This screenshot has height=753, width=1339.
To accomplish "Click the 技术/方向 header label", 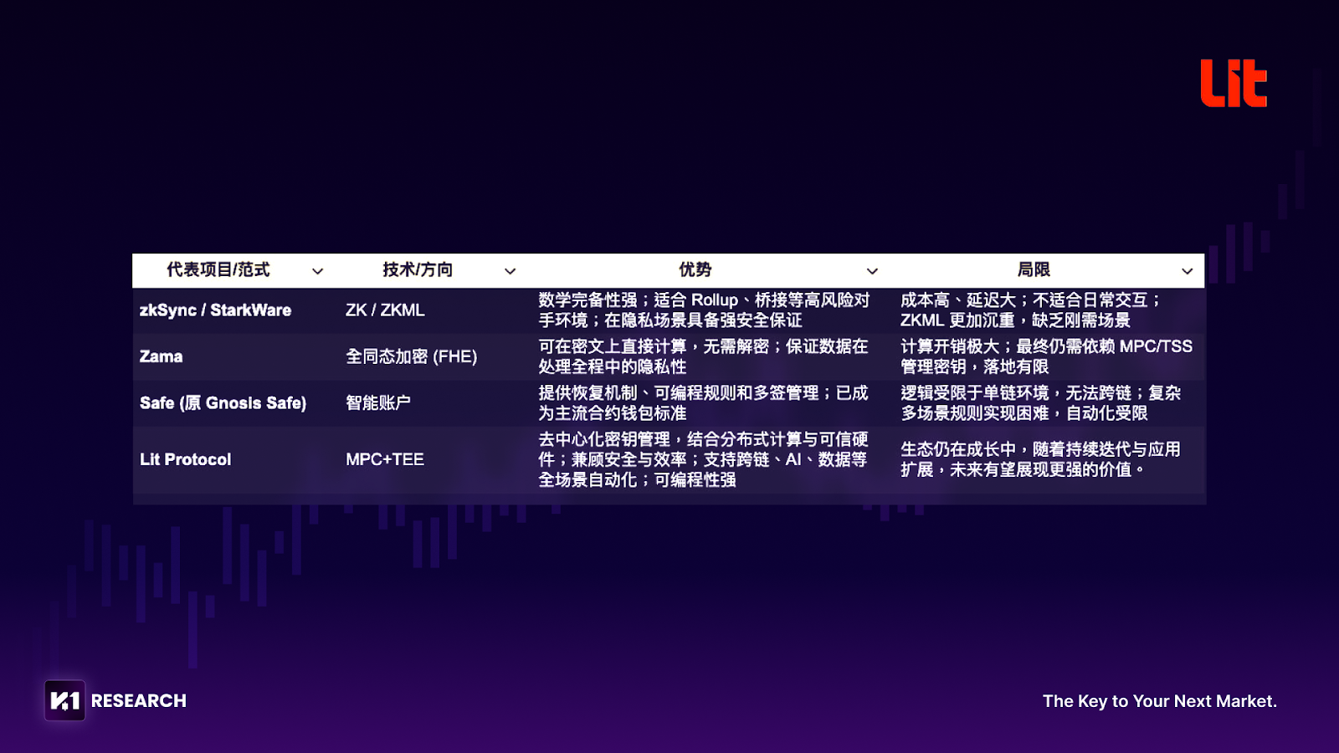I will pos(418,269).
